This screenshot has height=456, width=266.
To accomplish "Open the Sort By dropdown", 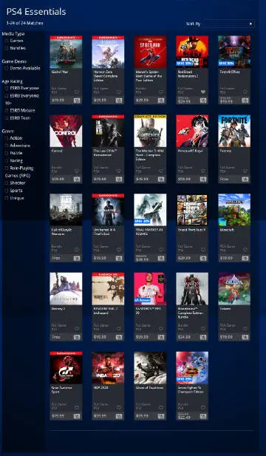I will pyautogui.click(x=229, y=24).
